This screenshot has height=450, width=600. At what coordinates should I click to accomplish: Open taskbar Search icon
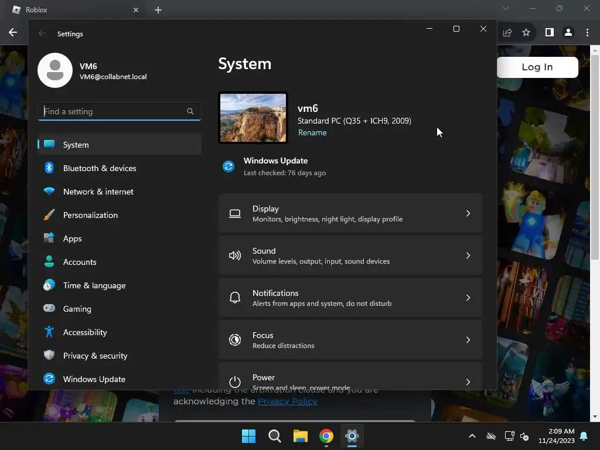[275, 436]
